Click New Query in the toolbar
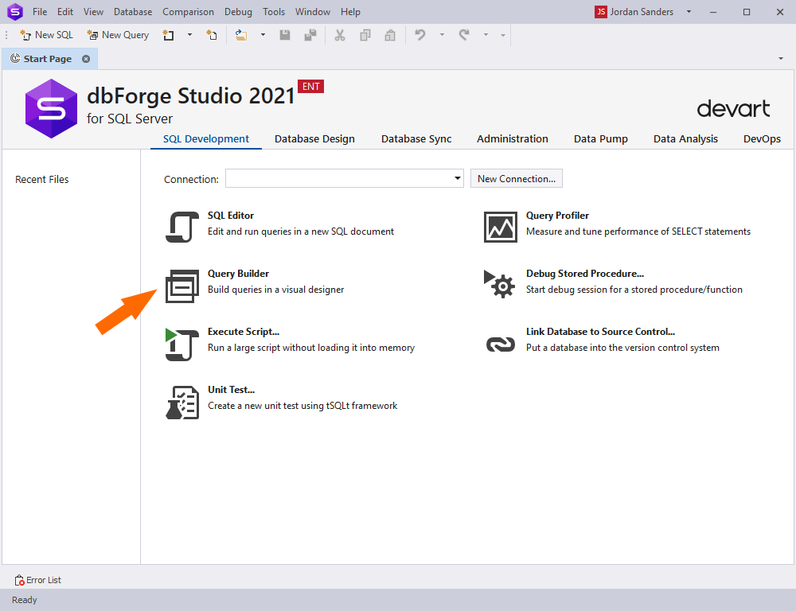The height and width of the screenshot is (611, 796). [x=118, y=35]
